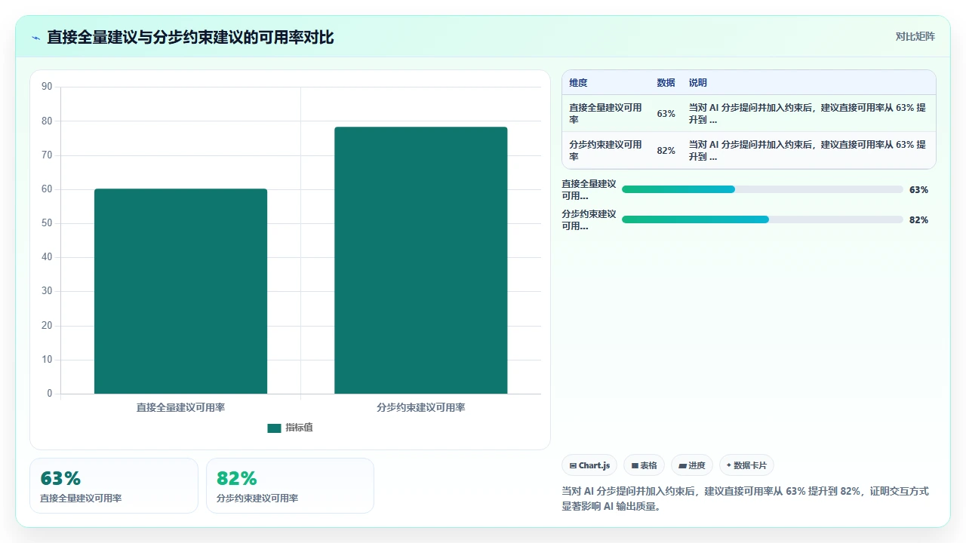Select the Chart.js tag
Screen dimensions: 966x543
(x=589, y=465)
